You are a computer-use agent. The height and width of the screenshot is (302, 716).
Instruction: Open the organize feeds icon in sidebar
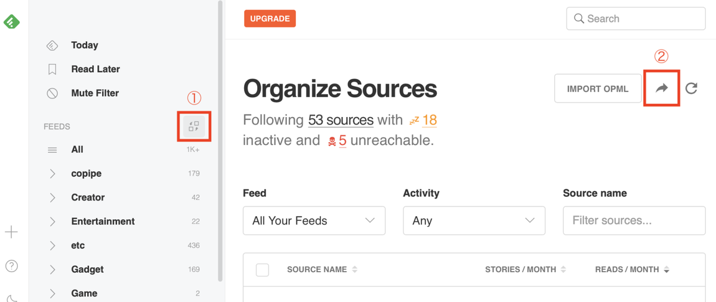194,126
